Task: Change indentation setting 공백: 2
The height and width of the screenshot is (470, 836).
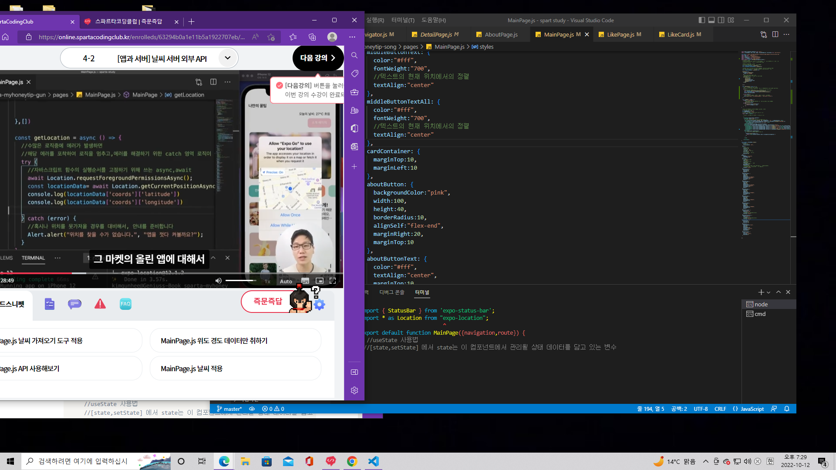Action: click(679, 409)
